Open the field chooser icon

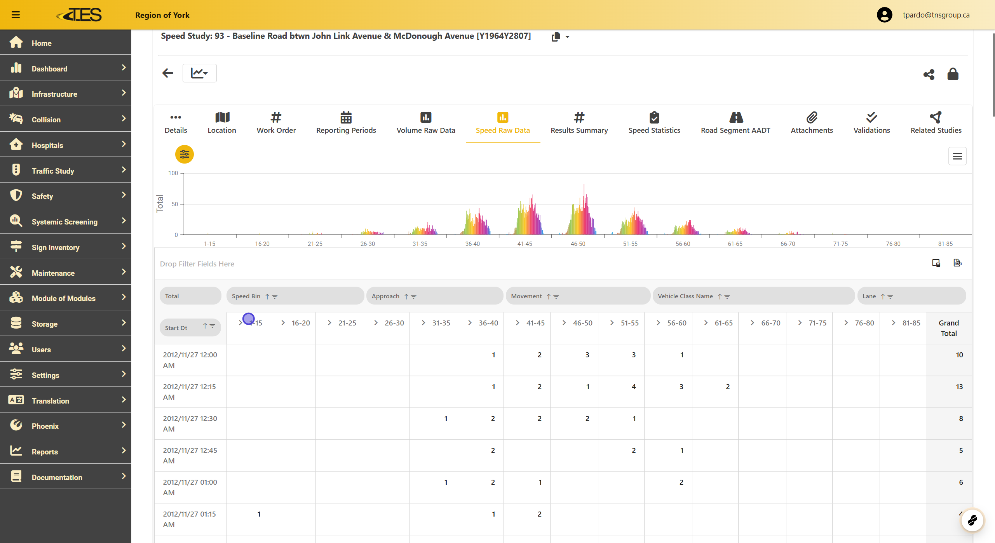tap(936, 263)
